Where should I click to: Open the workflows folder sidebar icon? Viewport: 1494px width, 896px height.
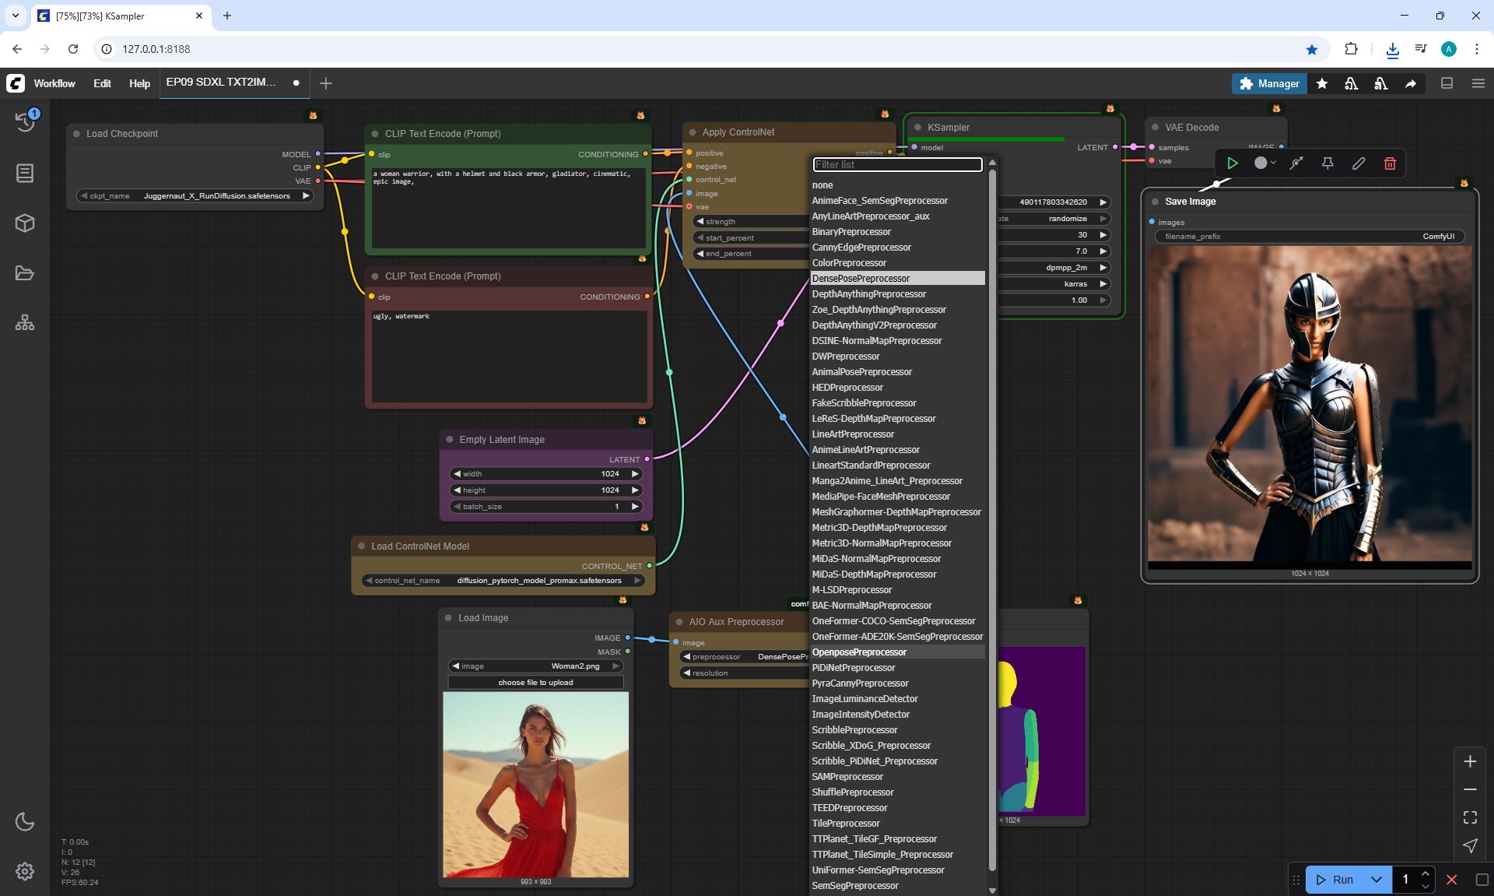click(25, 273)
